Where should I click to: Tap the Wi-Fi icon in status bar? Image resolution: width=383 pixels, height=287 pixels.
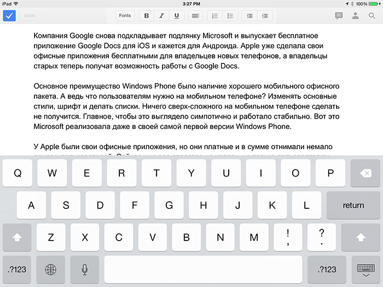(16, 4)
